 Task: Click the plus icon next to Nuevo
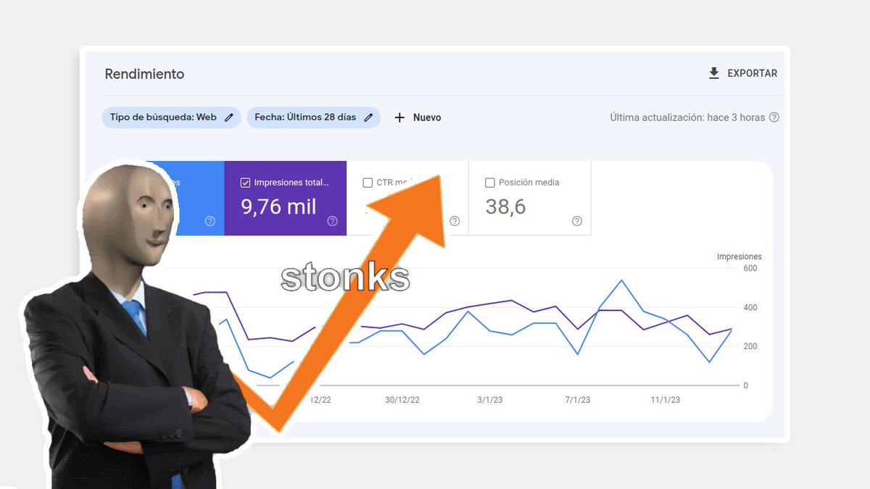point(399,117)
